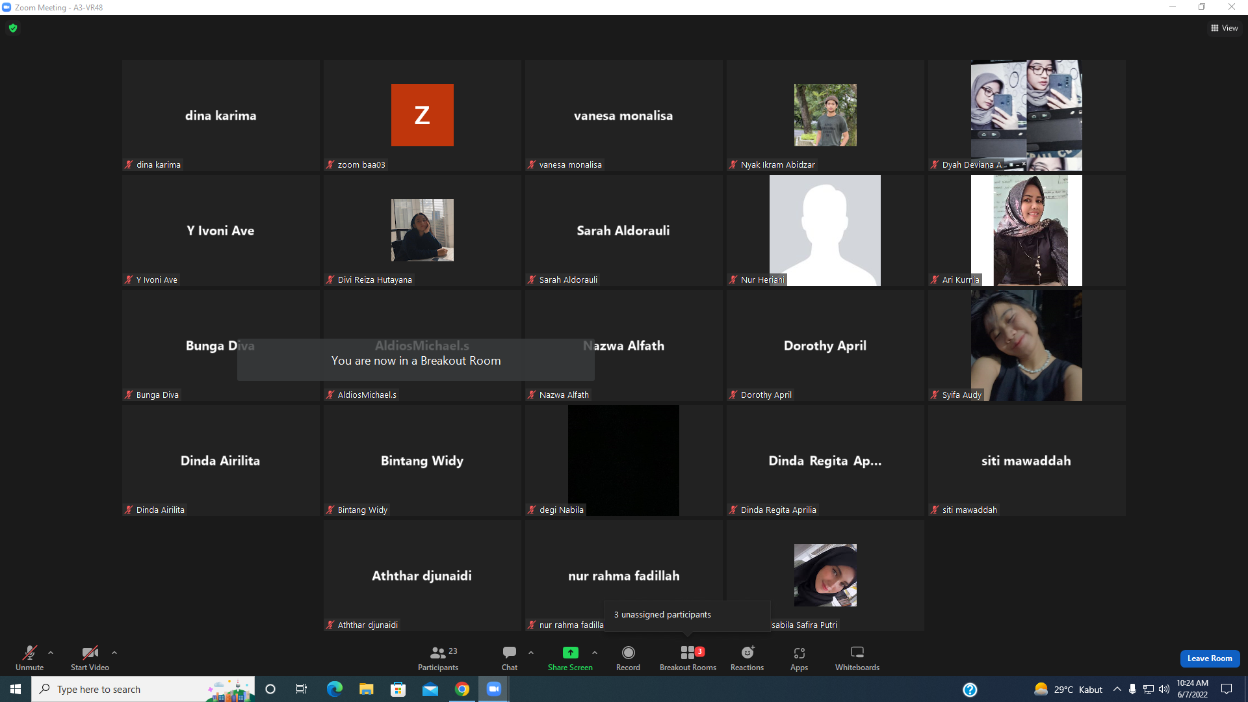Click the participant label 'vanesa monalisa'
The image size is (1248, 702).
point(570,165)
